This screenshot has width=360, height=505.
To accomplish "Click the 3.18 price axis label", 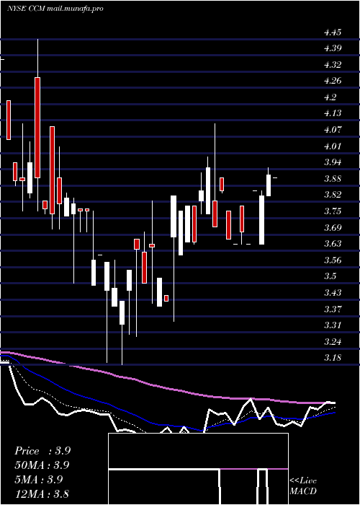I will point(333,358).
